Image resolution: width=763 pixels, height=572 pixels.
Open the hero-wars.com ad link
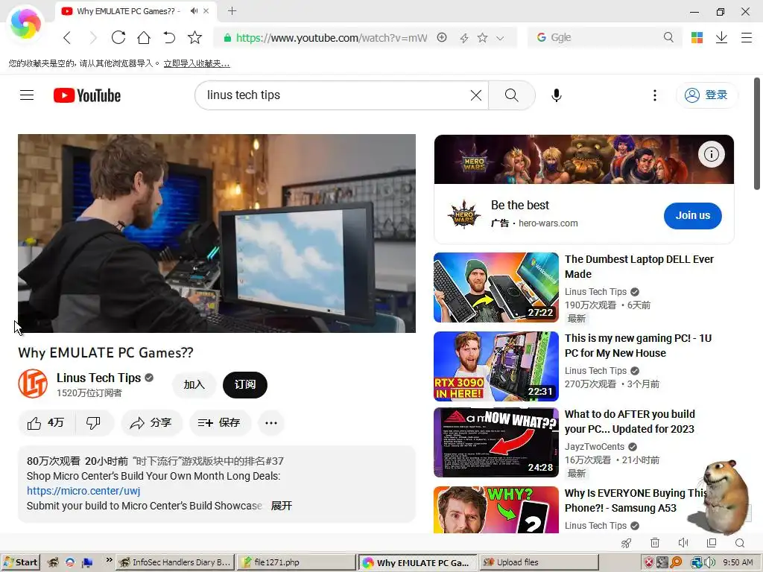[x=548, y=223]
